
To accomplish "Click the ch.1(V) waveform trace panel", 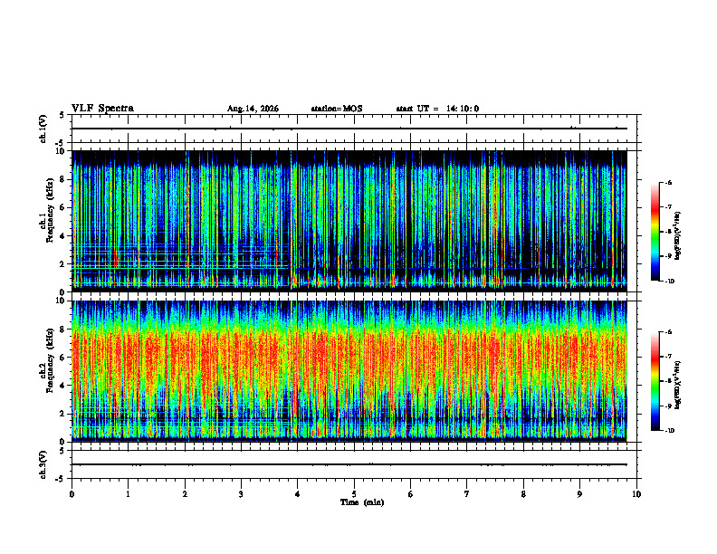I will click(x=354, y=129).
